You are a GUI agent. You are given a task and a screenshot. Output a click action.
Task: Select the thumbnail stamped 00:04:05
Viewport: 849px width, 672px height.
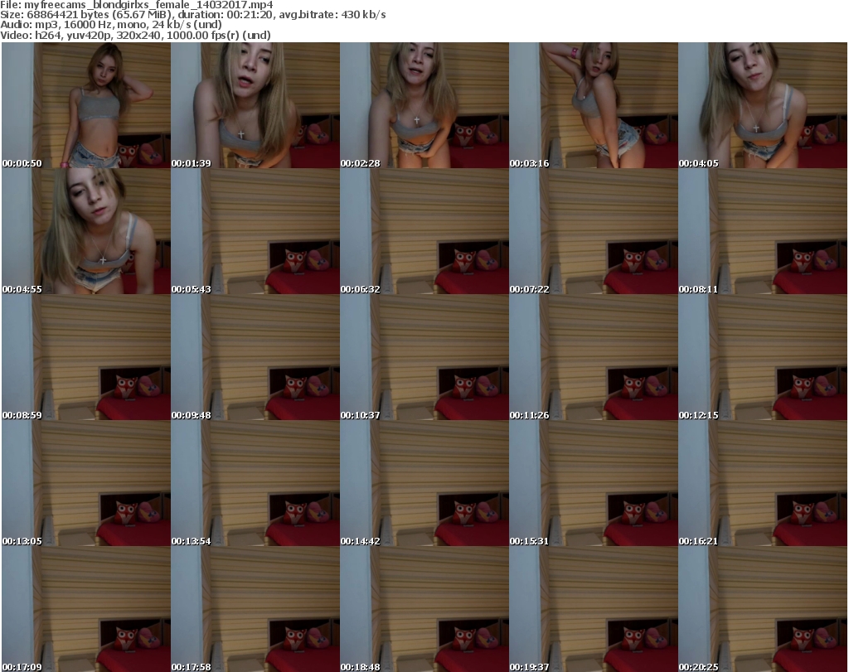pos(763,105)
